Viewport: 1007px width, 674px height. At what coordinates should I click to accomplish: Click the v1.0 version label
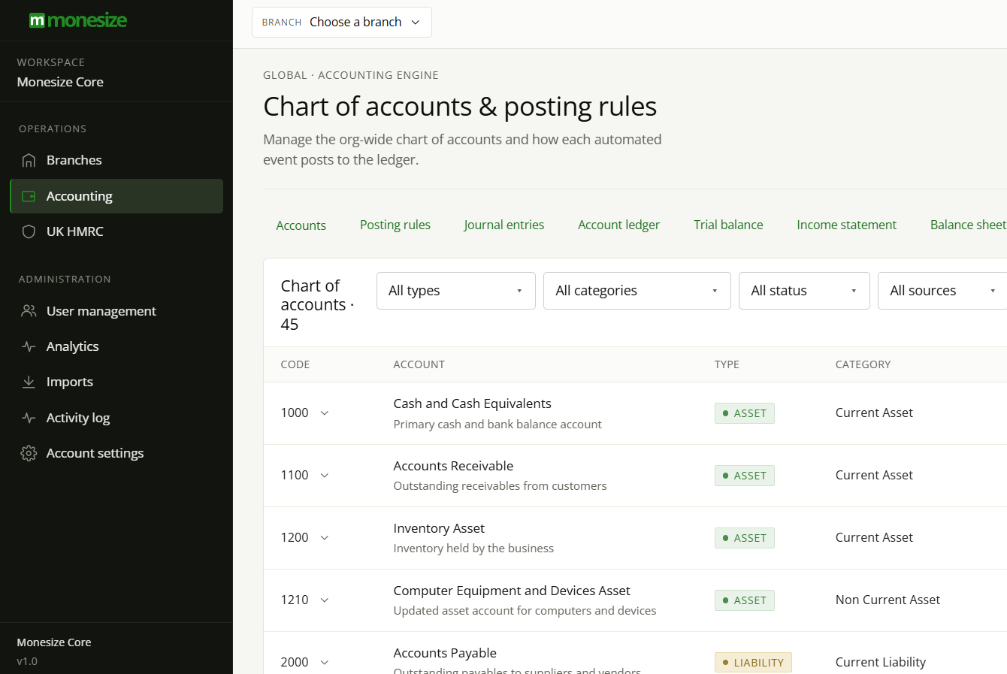(x=27, y=661)
